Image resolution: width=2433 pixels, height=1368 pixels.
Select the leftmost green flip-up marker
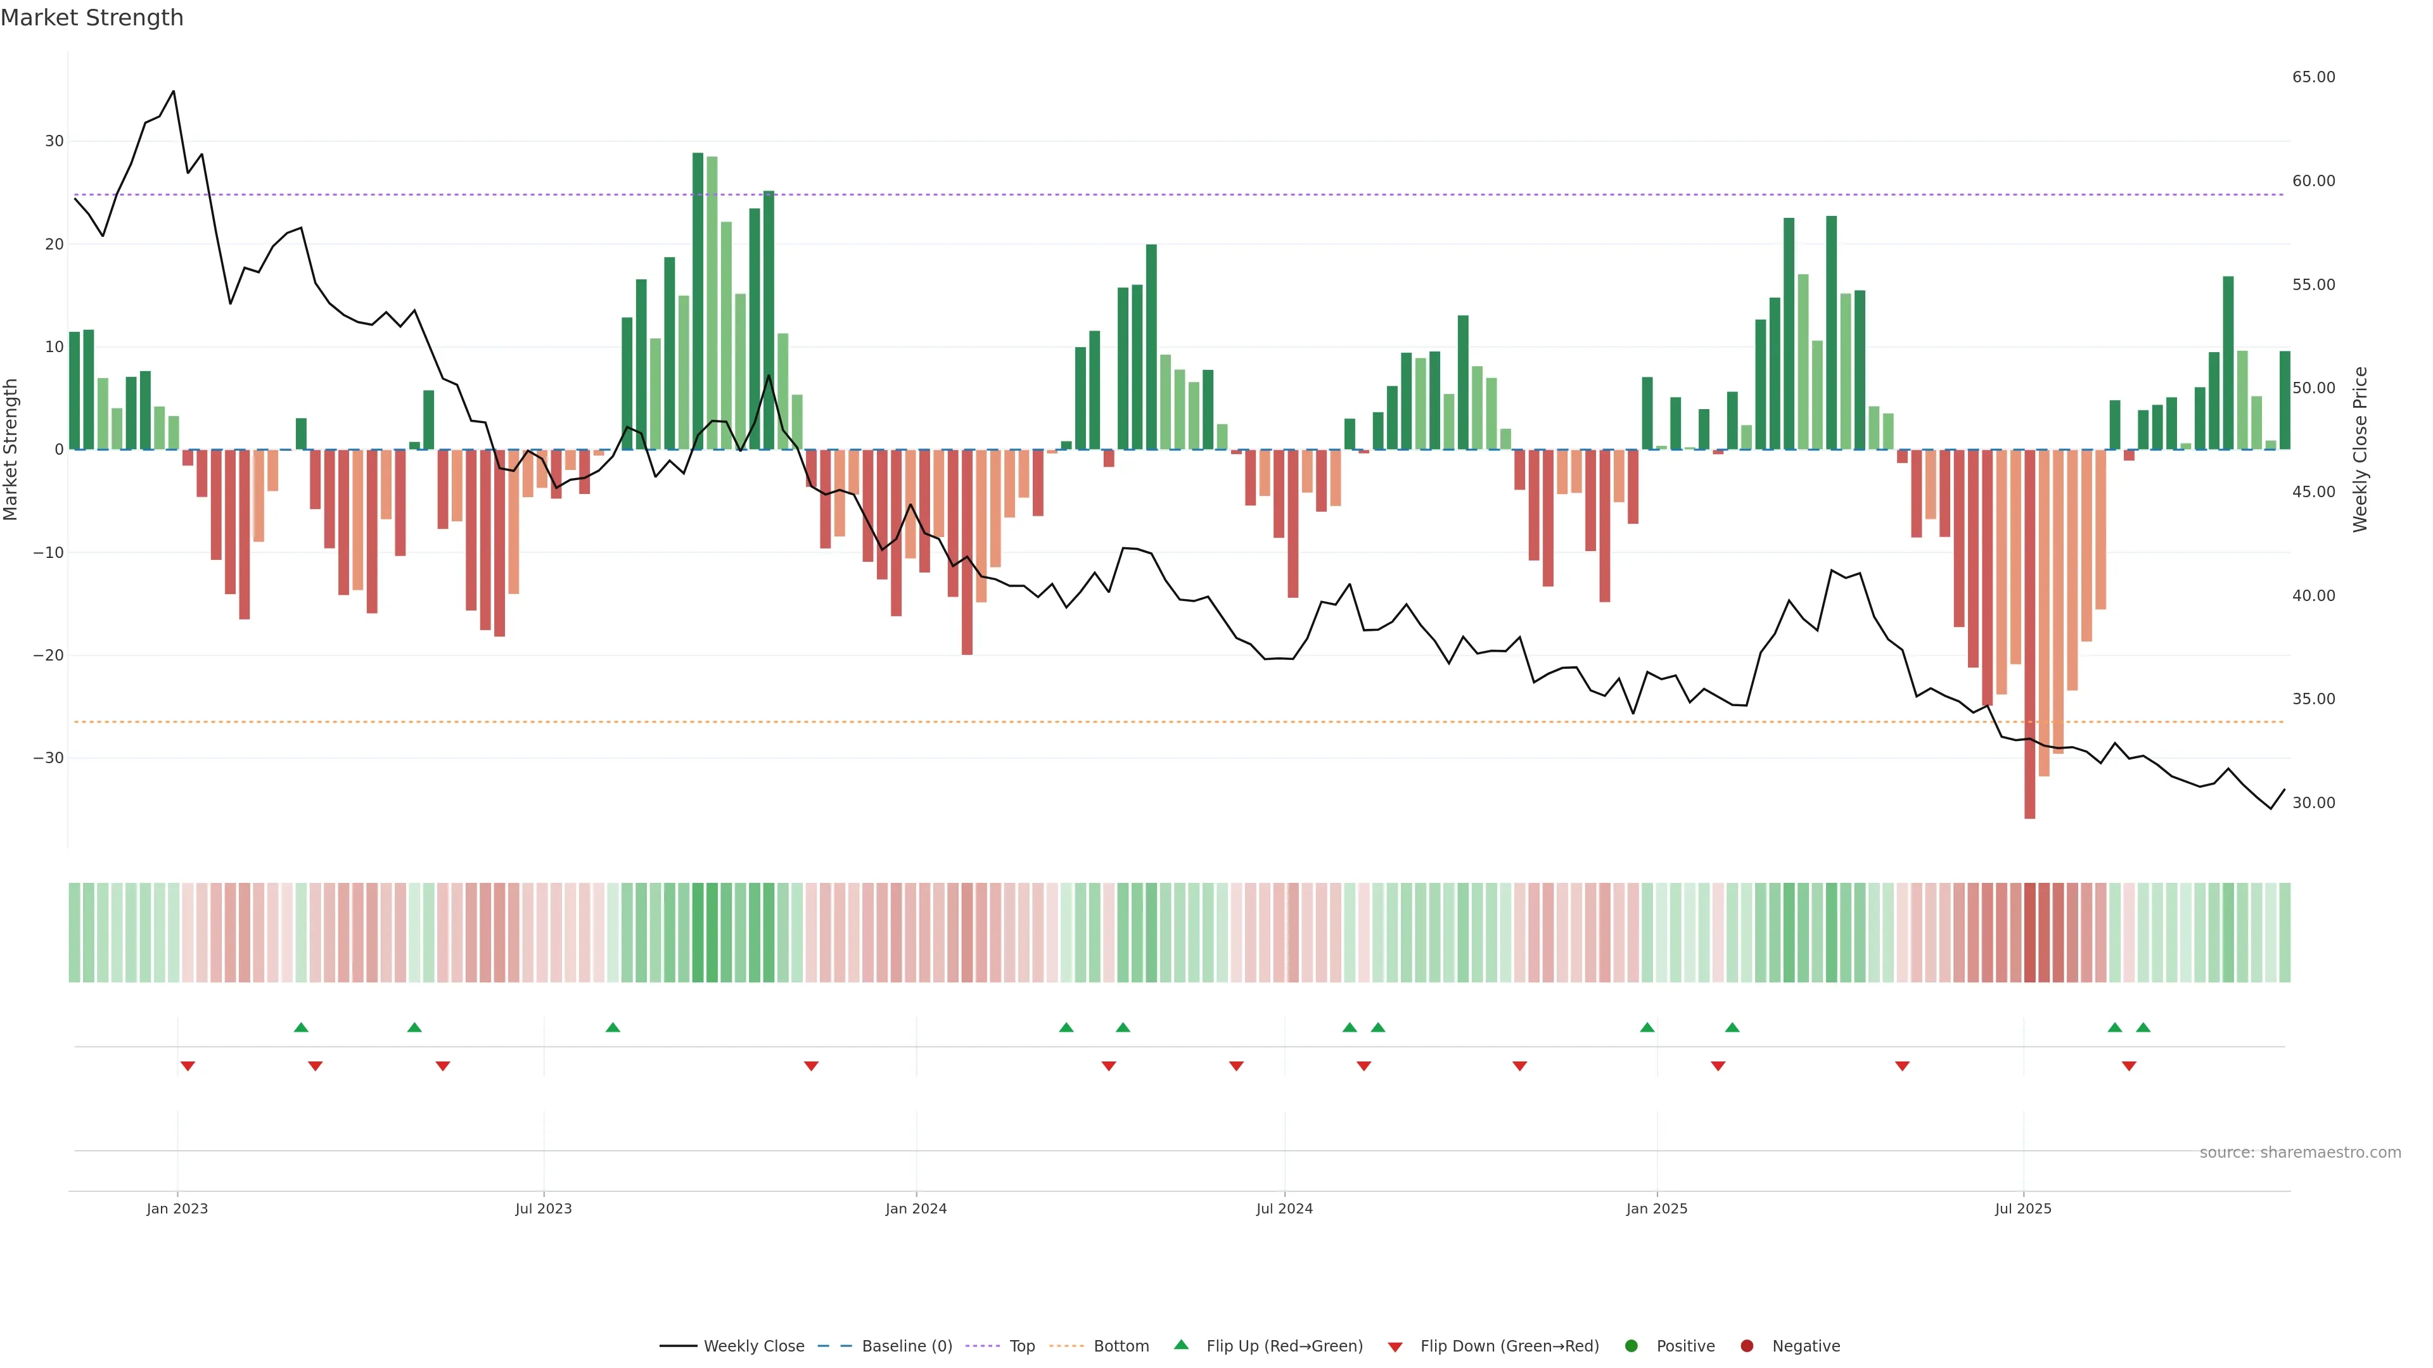(x=302, y=1027)
